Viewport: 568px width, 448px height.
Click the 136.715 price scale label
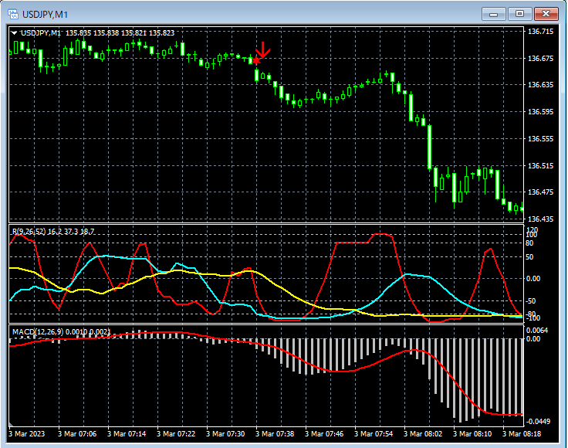[x=540, y=32]
